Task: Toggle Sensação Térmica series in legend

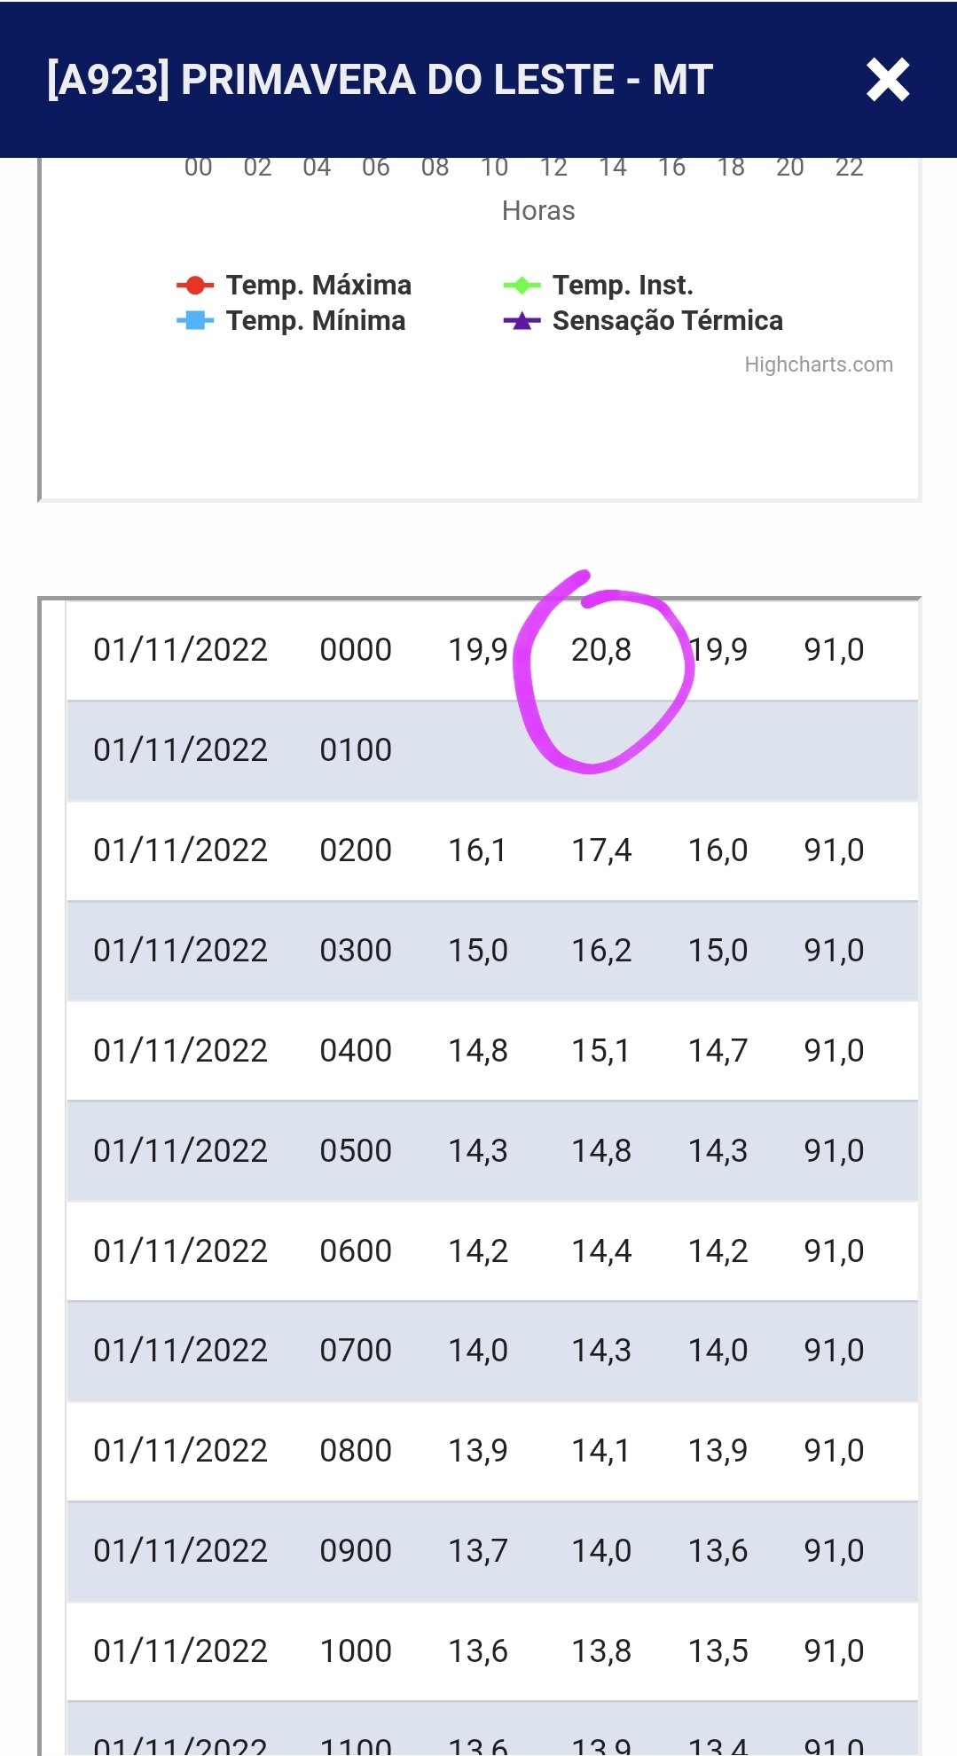Action: (667, 321)
